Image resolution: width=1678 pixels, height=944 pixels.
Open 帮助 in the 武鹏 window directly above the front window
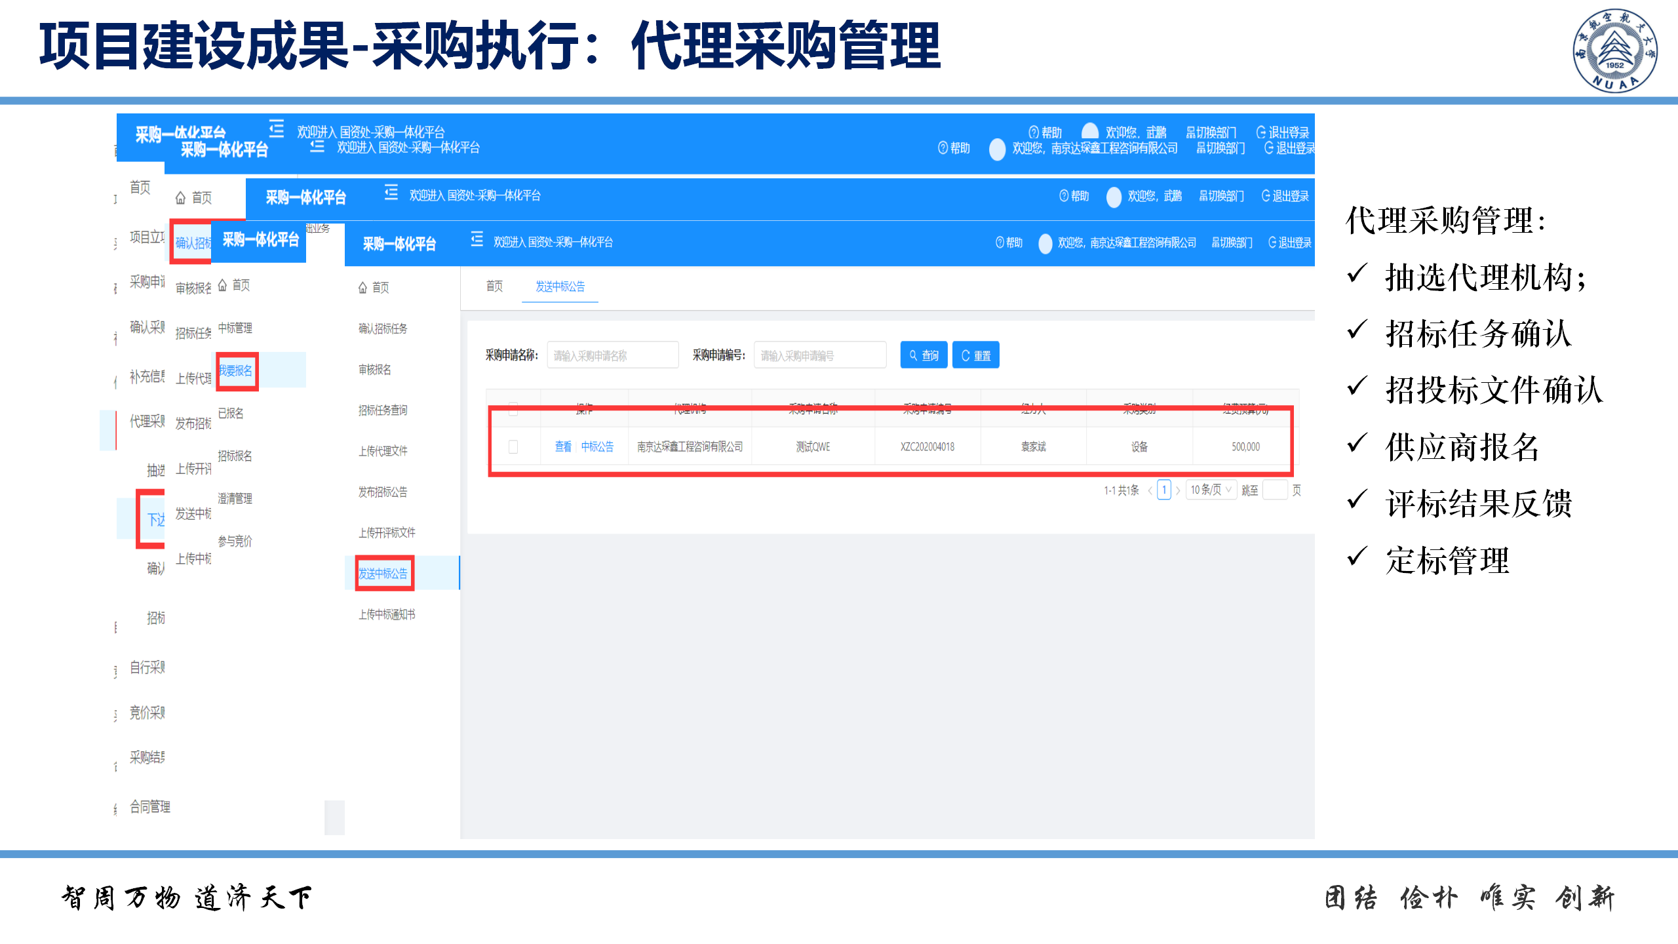point(1074,196)
